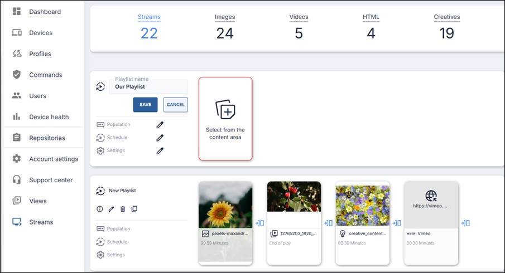The width and height of the screenshot is (505, 273).
Task: Show the Creatives content tab
Action: point(446,17)
